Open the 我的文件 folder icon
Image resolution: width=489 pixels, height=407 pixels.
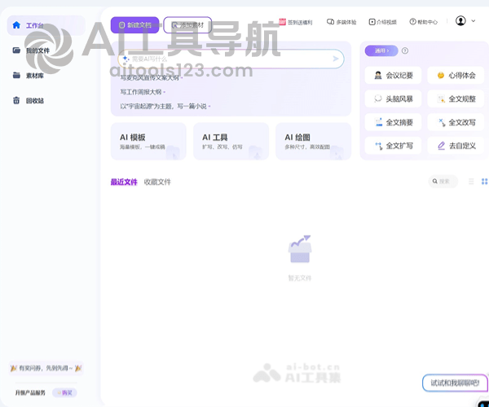16,50
